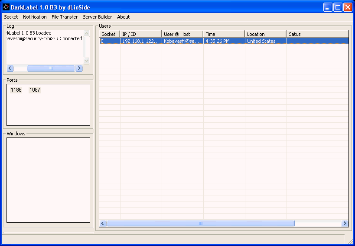Image resolution: width=355 pixels, height=246 pixels.
Task: Click the Location column header
Action: tap(265, 34)
